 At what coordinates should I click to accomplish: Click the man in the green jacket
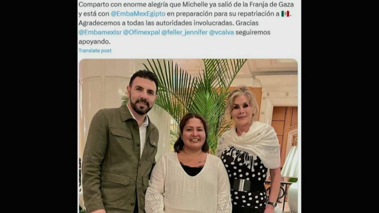121,145
